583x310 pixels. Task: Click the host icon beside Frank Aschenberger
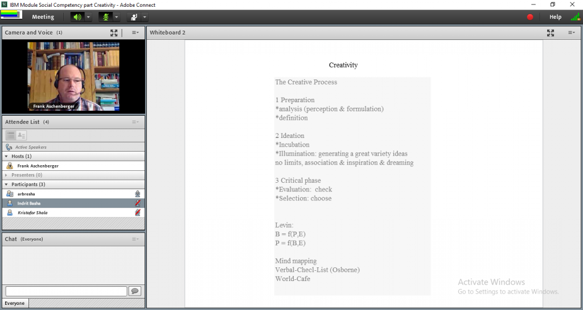tap(10, 166)
